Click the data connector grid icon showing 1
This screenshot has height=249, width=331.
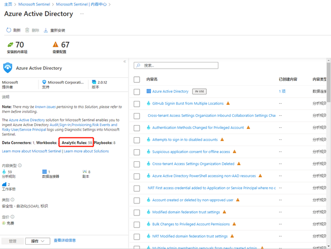[45, 172]
